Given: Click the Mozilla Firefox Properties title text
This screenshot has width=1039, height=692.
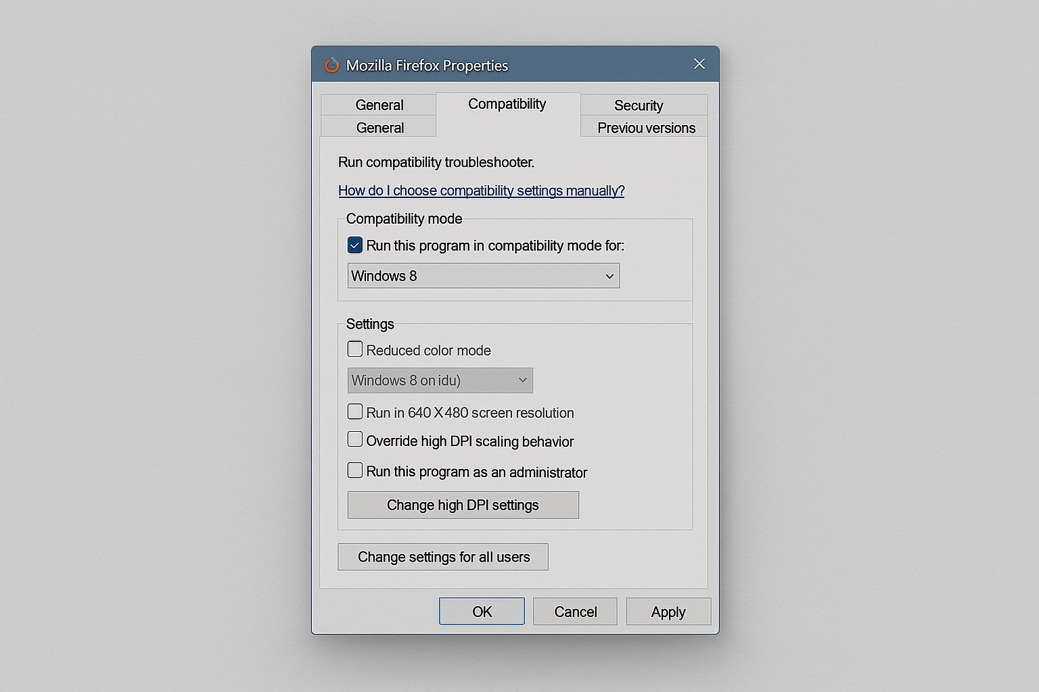Looking at the screenshot, I should tap(427, 66).
